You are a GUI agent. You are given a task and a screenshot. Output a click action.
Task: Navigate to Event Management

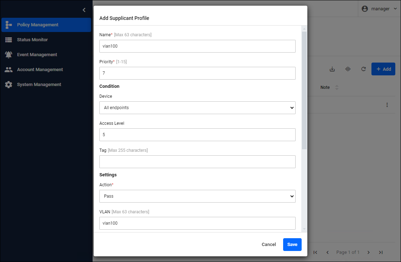coord(37,55)
